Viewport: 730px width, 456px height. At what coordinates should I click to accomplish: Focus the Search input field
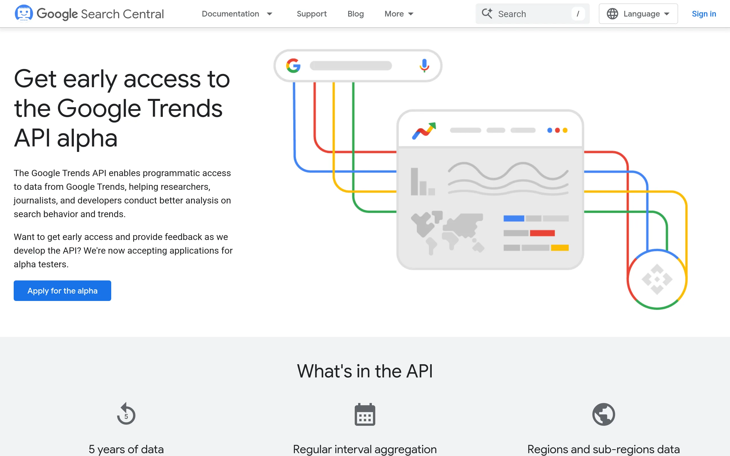(532, 14)
